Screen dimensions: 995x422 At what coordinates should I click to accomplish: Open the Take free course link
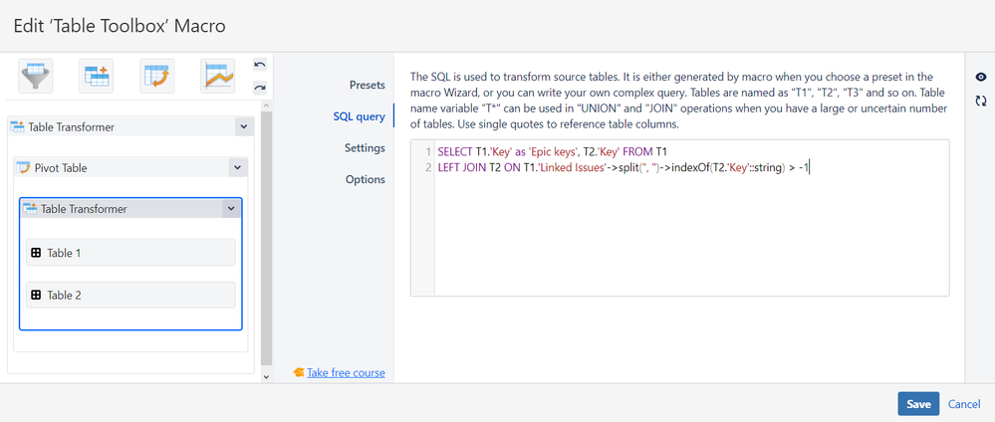point(345,373)
